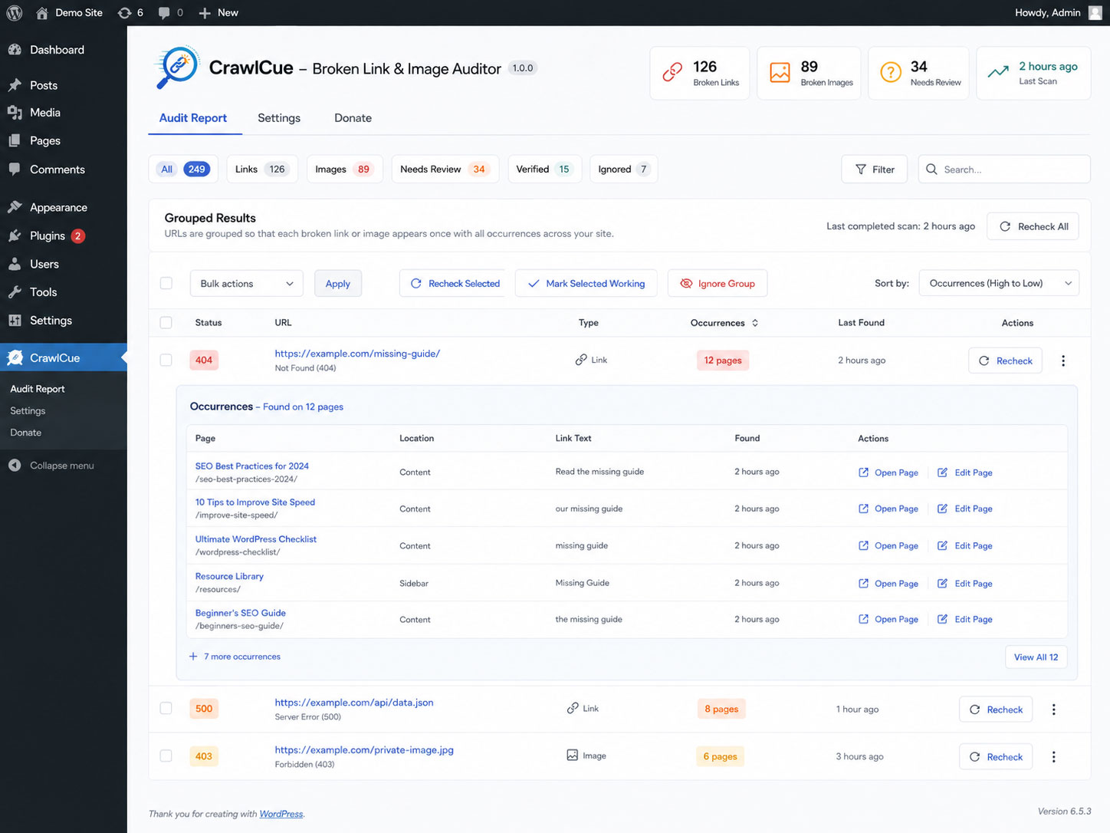
Task: Click the broken images picture icon
Action: [780, 72]
